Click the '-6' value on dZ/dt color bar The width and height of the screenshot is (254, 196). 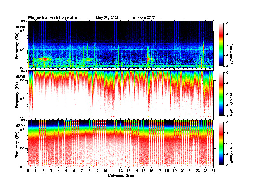coord(227,133)
